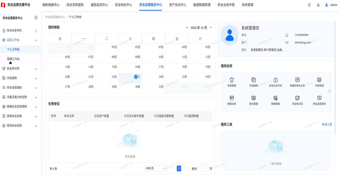This screenshot has height=177, width=338.
Task: Open the 数仓管理 app icon
Action: tap(253, 98)
